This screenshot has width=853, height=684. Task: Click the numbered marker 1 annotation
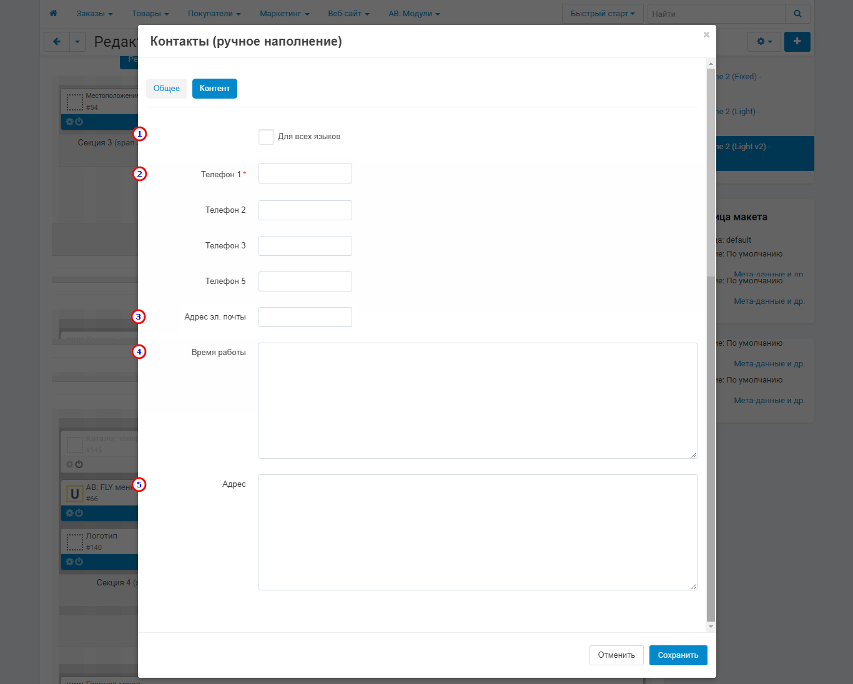tap(139, 134)
